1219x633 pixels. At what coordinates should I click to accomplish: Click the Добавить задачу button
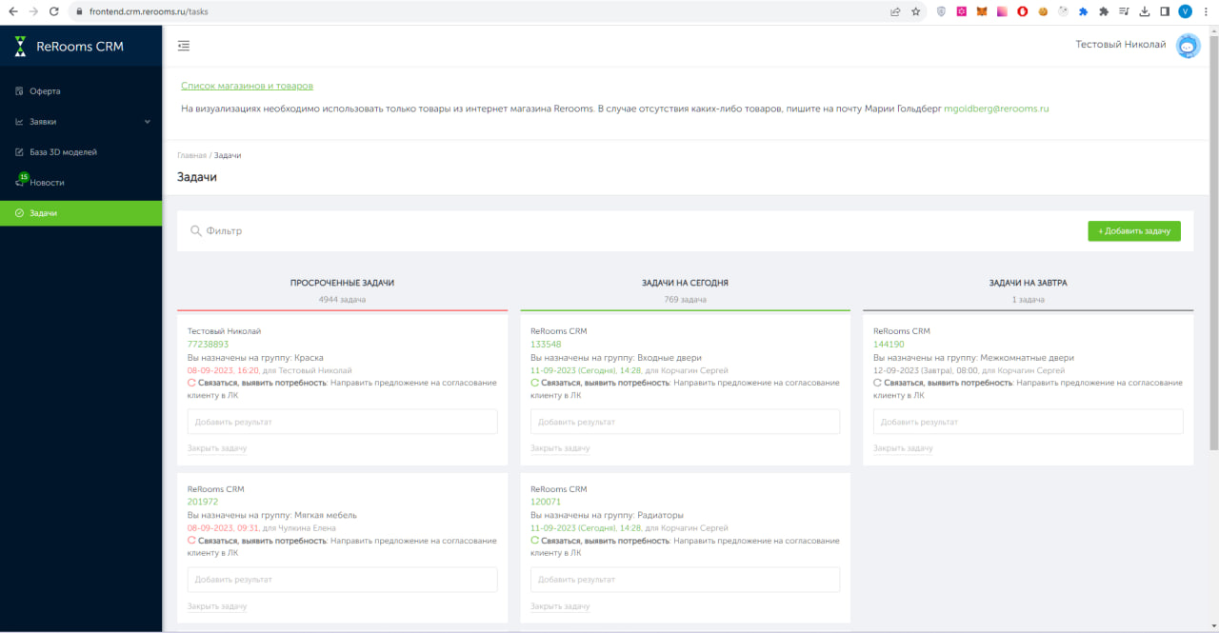pyautogui.click(x=1134, y=231)
